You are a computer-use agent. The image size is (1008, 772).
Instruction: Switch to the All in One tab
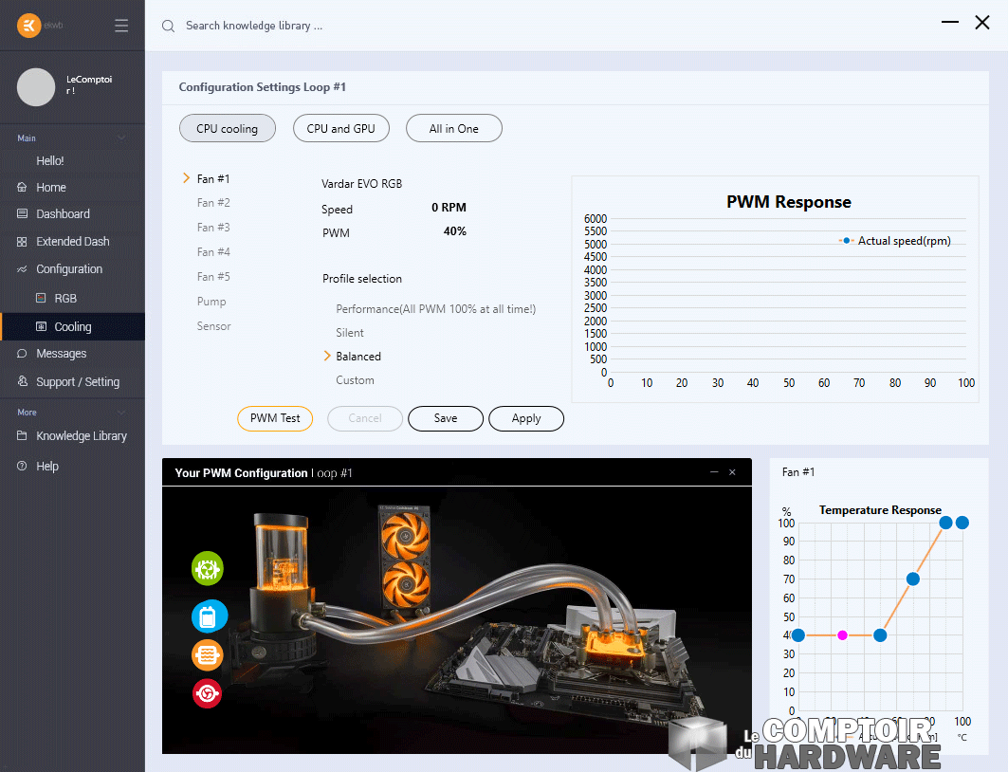coord(453,129)
